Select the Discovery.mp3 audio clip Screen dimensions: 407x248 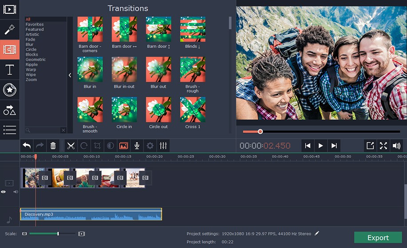point(91,214)
